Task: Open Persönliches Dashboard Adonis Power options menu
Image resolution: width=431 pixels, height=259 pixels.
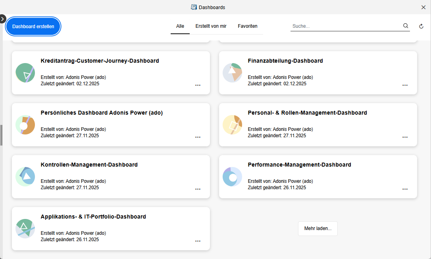Action: point(198,137)
